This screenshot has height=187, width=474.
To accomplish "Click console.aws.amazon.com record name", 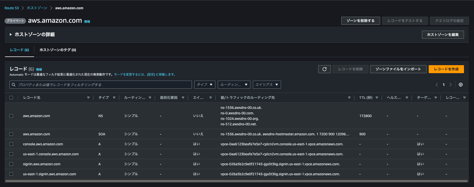I will [x=43, y=144].
